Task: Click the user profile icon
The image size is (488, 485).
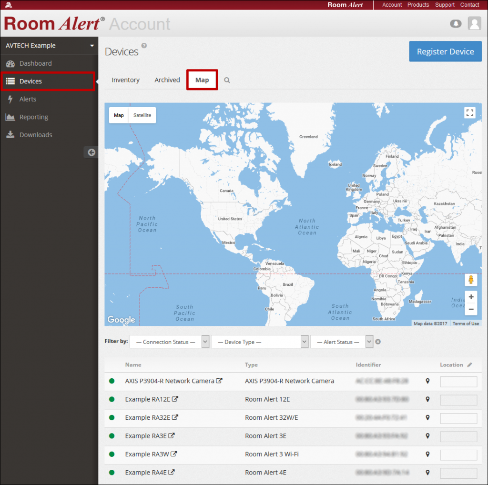Action: pyautogui.click(x=474, y=23)
